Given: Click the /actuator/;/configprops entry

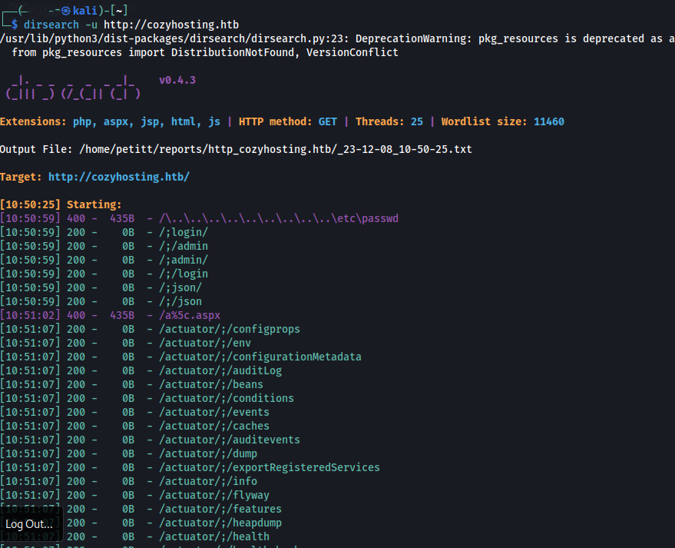Looking at the screenshot, I should tap(229, 329).
